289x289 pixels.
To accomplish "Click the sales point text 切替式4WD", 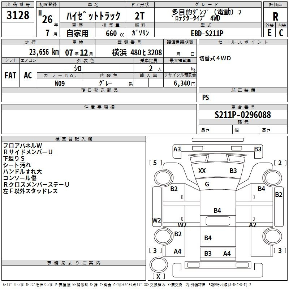I will coord(215,58).
